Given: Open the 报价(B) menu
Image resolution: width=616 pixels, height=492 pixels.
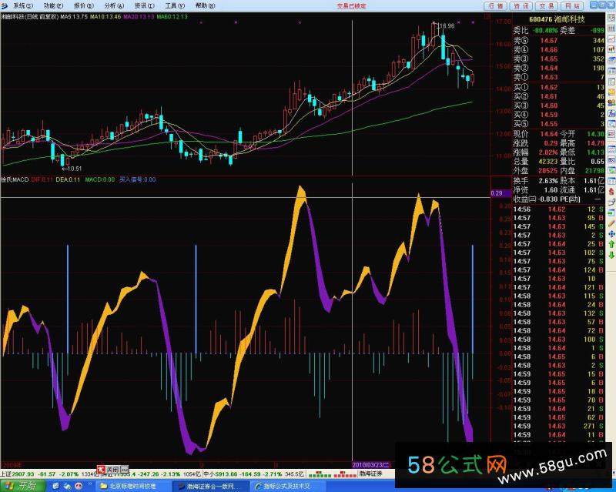Looking at the screenshot, I should coord(84,6).
